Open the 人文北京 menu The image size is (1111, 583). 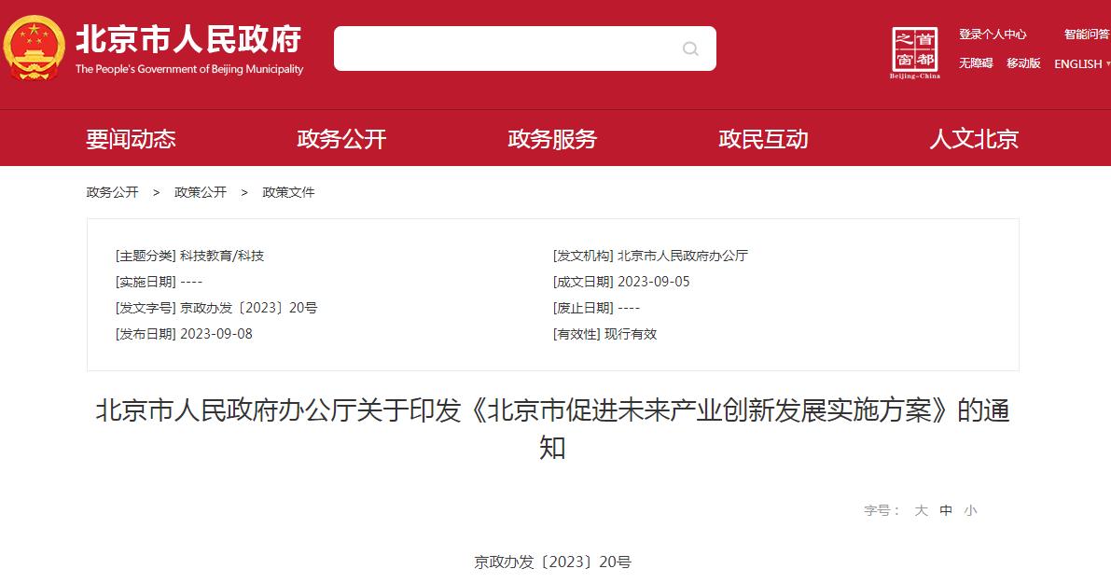pos(974,139)
